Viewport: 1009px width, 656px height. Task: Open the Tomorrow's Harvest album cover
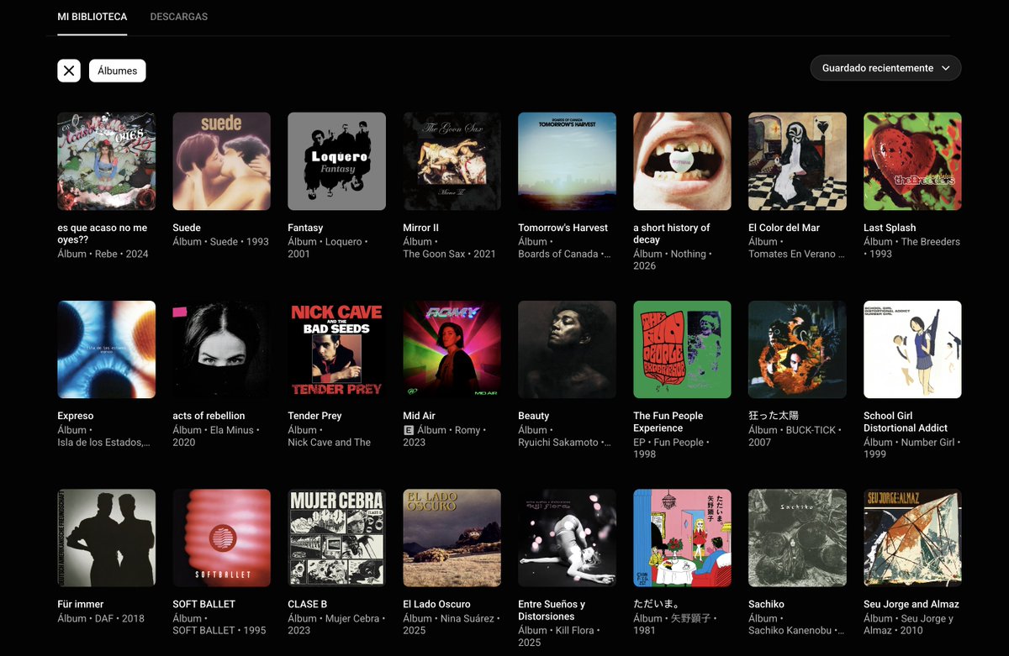point(568,161)
